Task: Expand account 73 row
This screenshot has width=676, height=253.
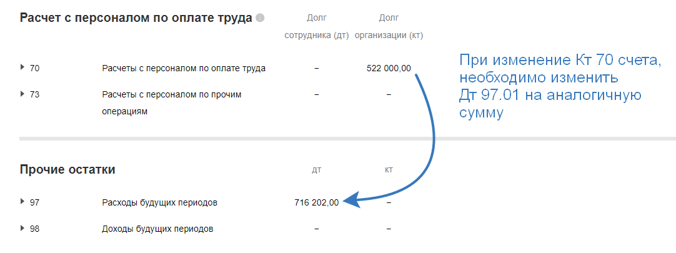Action: [x=22, y=94]
